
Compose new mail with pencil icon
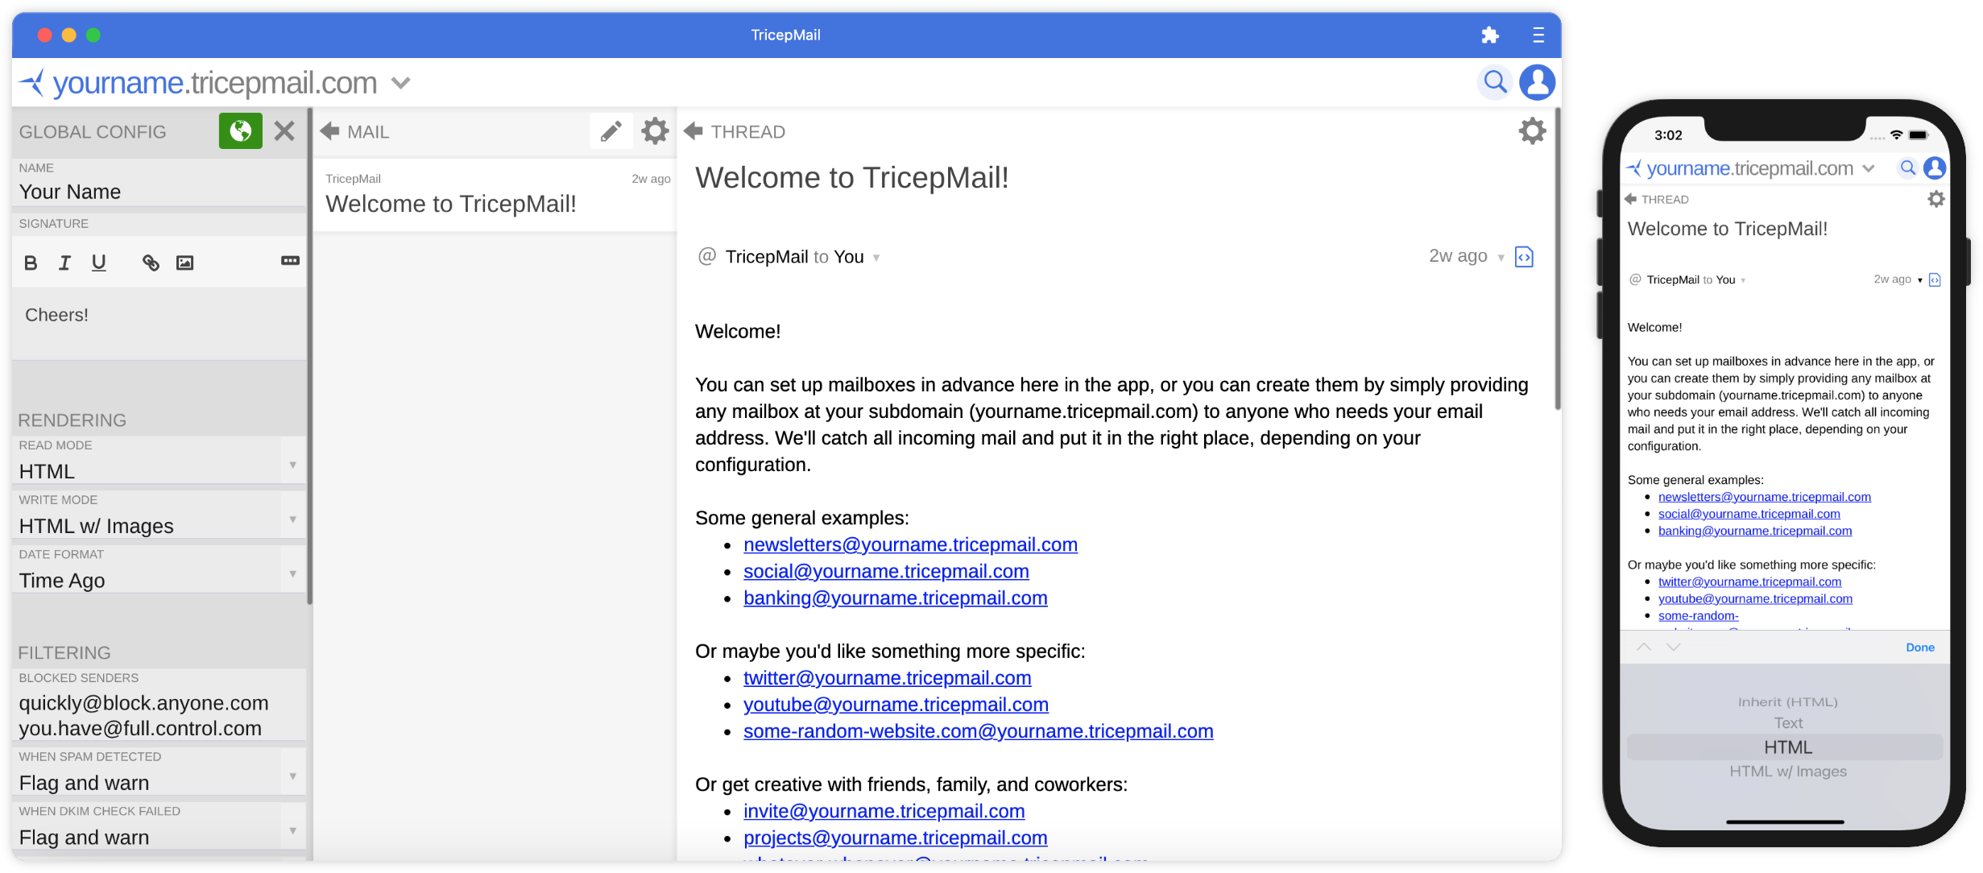click(611, 131)
